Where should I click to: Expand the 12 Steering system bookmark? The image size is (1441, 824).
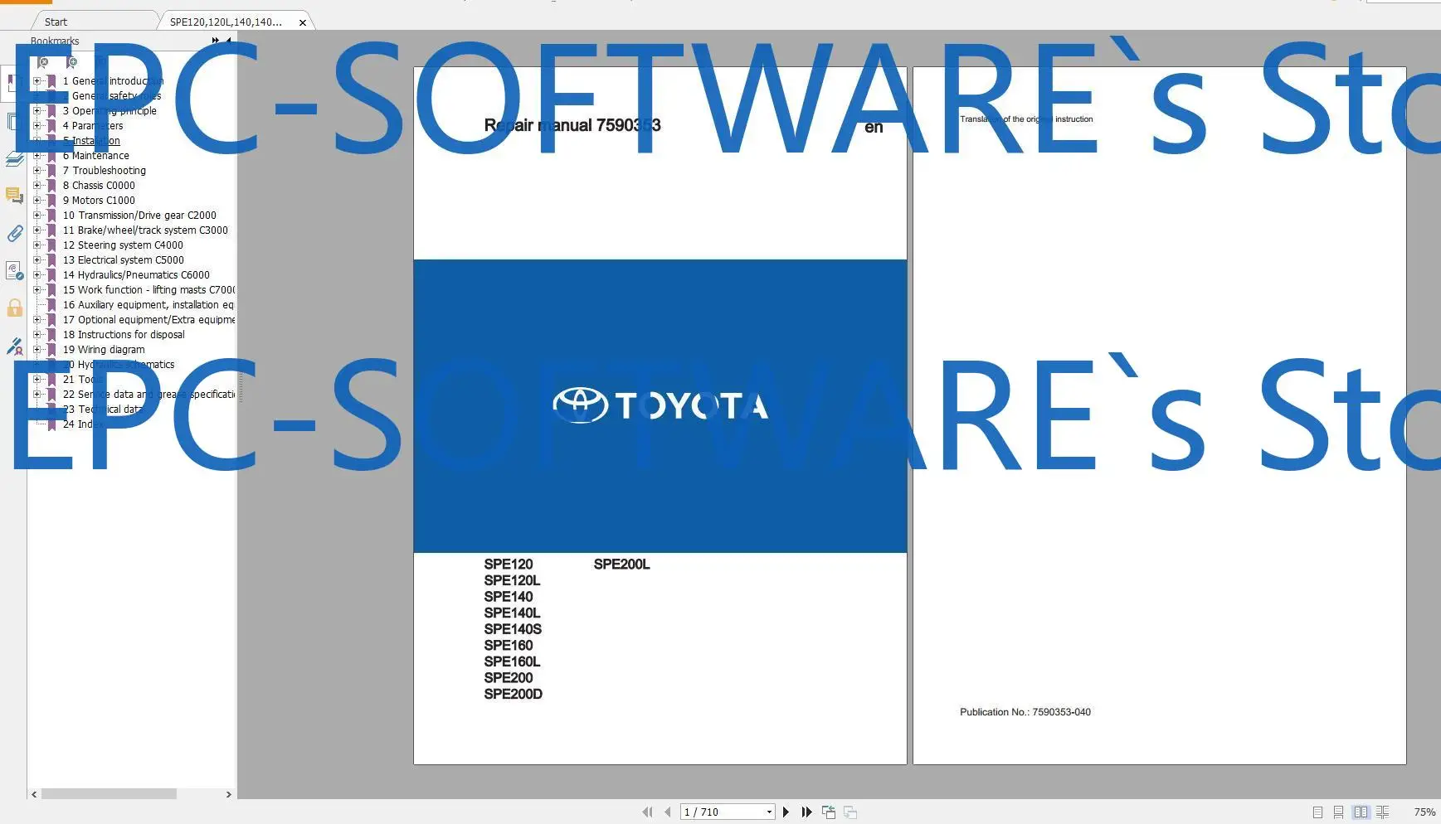pos(37,245)
